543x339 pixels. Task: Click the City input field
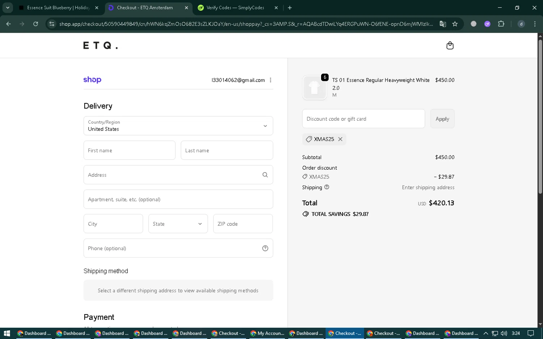[113, 224]
